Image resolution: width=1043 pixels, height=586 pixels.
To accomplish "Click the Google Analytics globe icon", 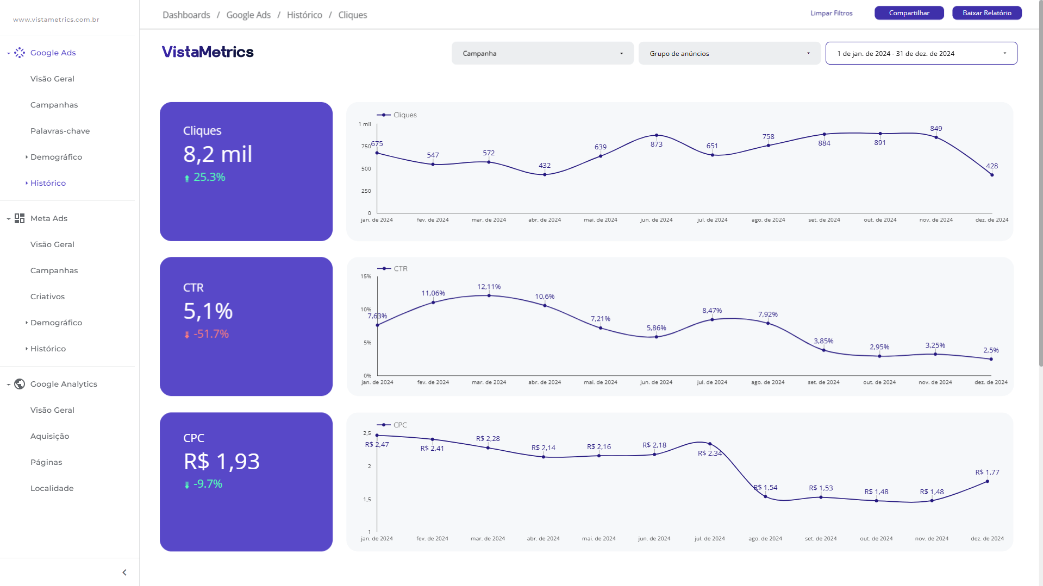I will coord(20,384).
